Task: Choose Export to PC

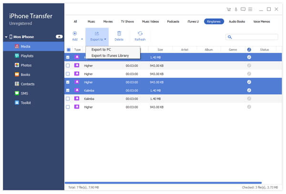Action: [101, 50]
